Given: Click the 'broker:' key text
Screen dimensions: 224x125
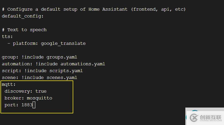Looking at the screenshot, I should [x=14, y=98].
